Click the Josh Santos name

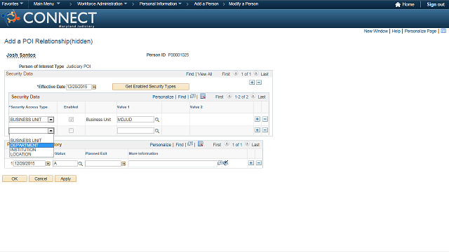tap(21, 55)
